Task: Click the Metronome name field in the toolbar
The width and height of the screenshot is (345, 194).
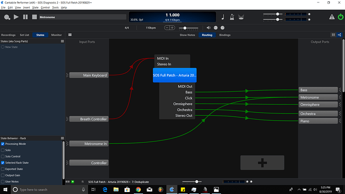Action: click(x=82, y=17)
